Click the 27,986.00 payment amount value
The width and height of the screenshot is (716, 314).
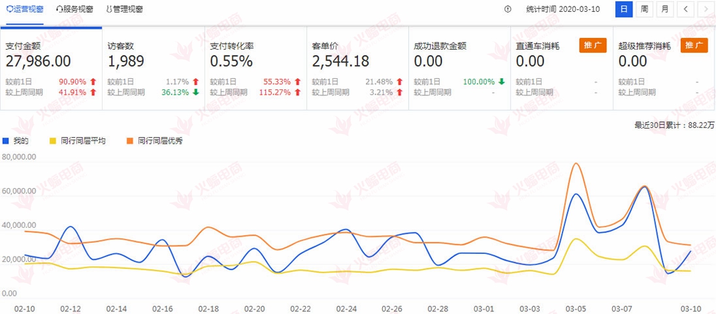pos(39,61)
